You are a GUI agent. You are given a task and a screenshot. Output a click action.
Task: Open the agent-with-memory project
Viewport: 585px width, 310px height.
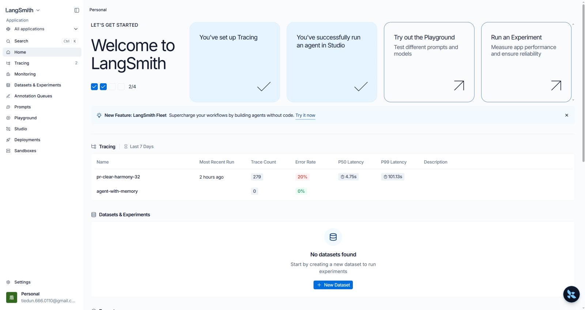coord(117,191)
